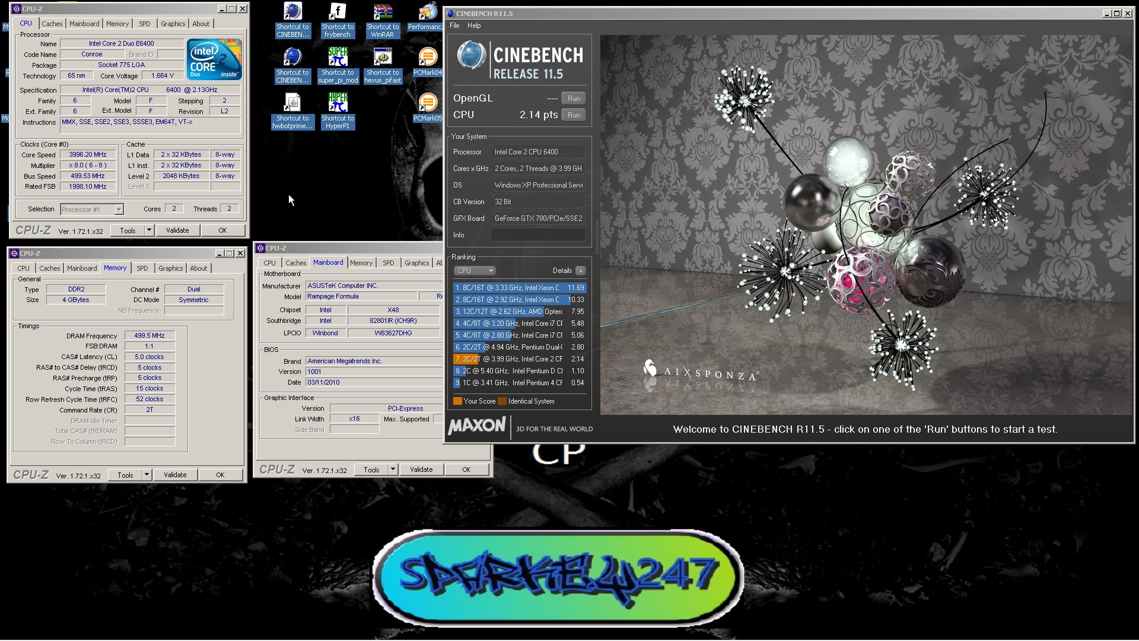Screen dimensions: 1139x641
Task: Switch to Caches tab in CPU-Z CPU window
Action: pos(52,24)
